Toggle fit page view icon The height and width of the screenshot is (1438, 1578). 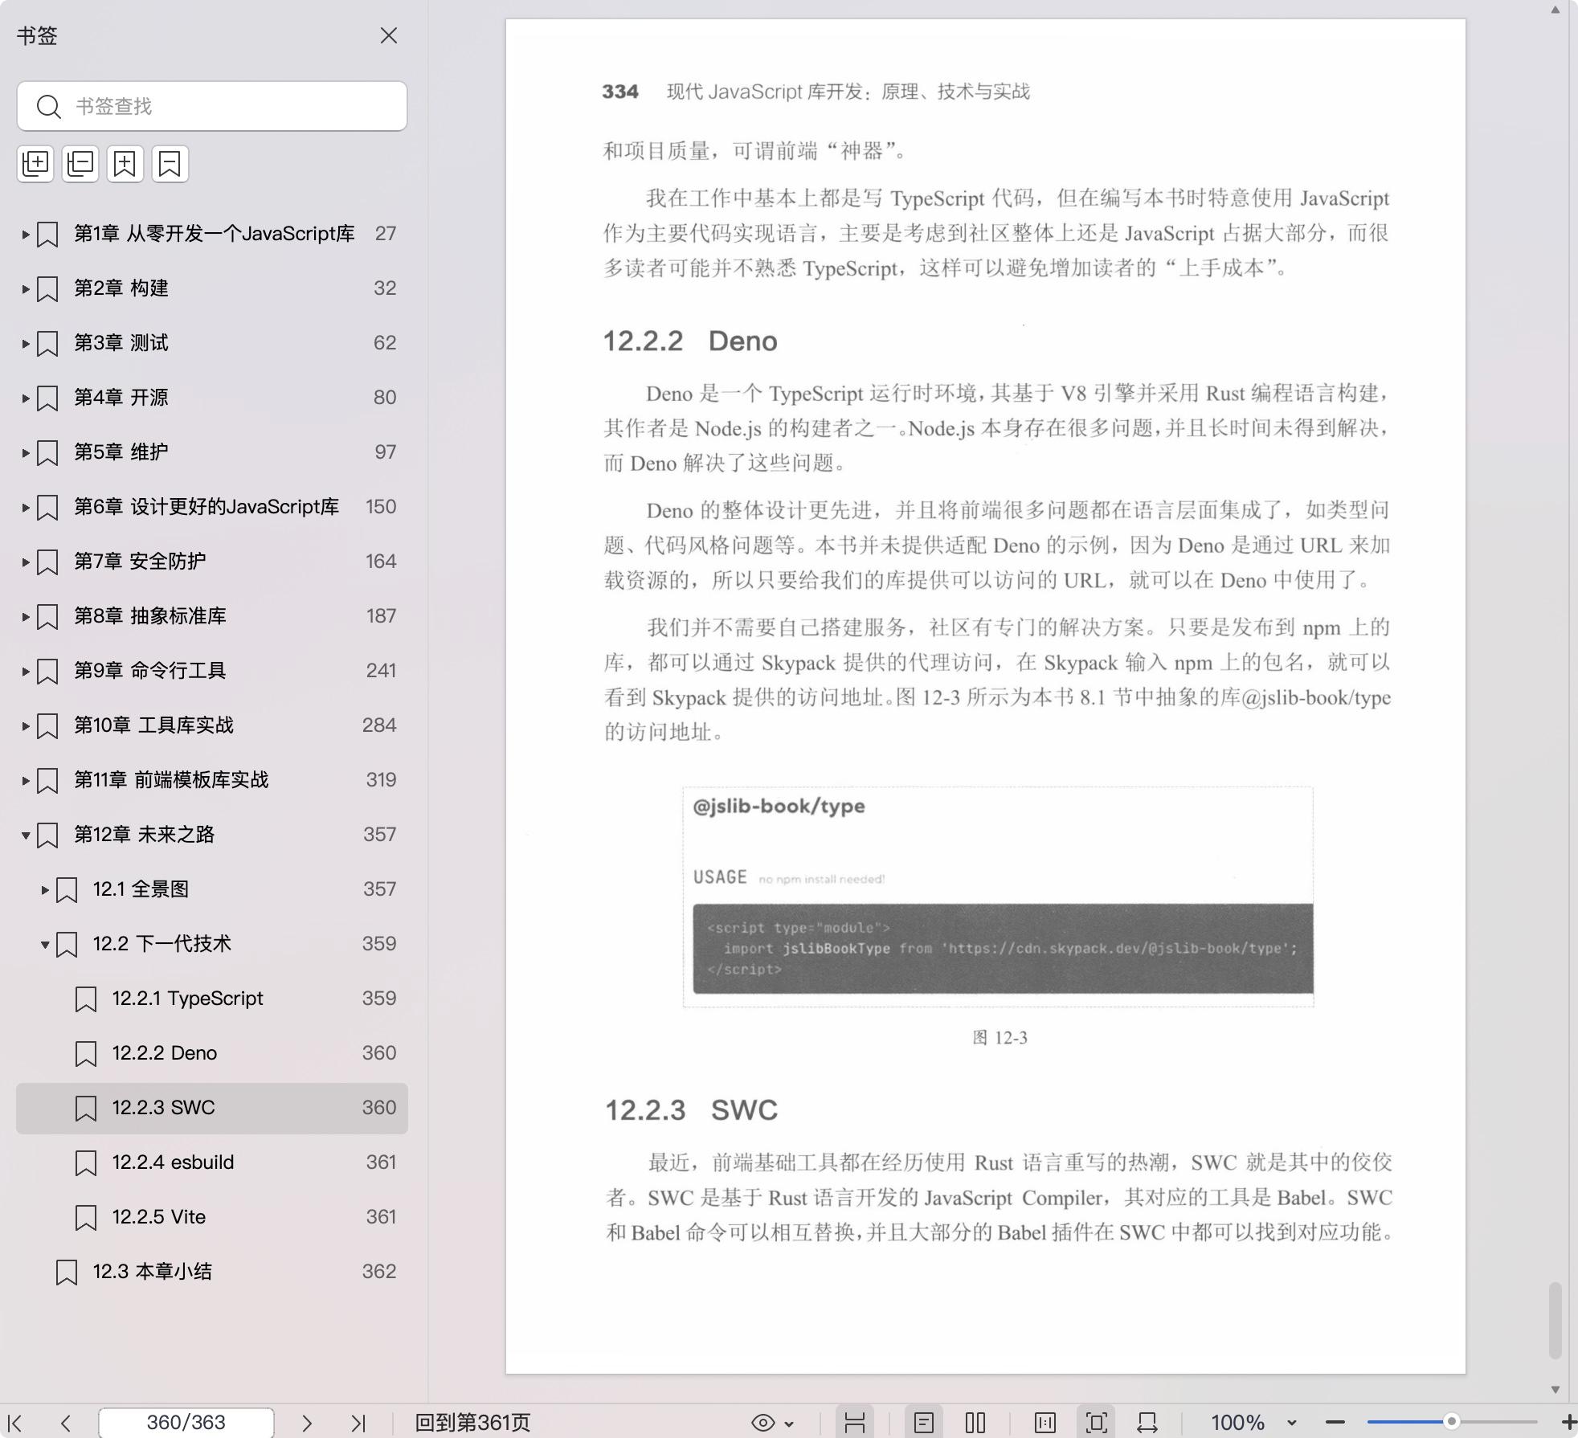1096,1423
